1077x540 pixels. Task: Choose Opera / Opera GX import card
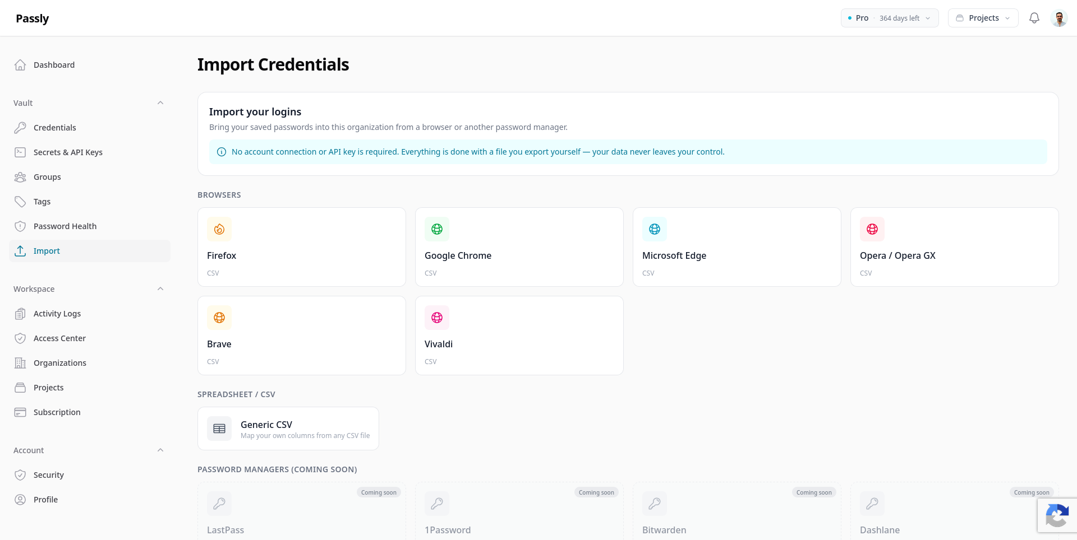click(x=955, y=247)
